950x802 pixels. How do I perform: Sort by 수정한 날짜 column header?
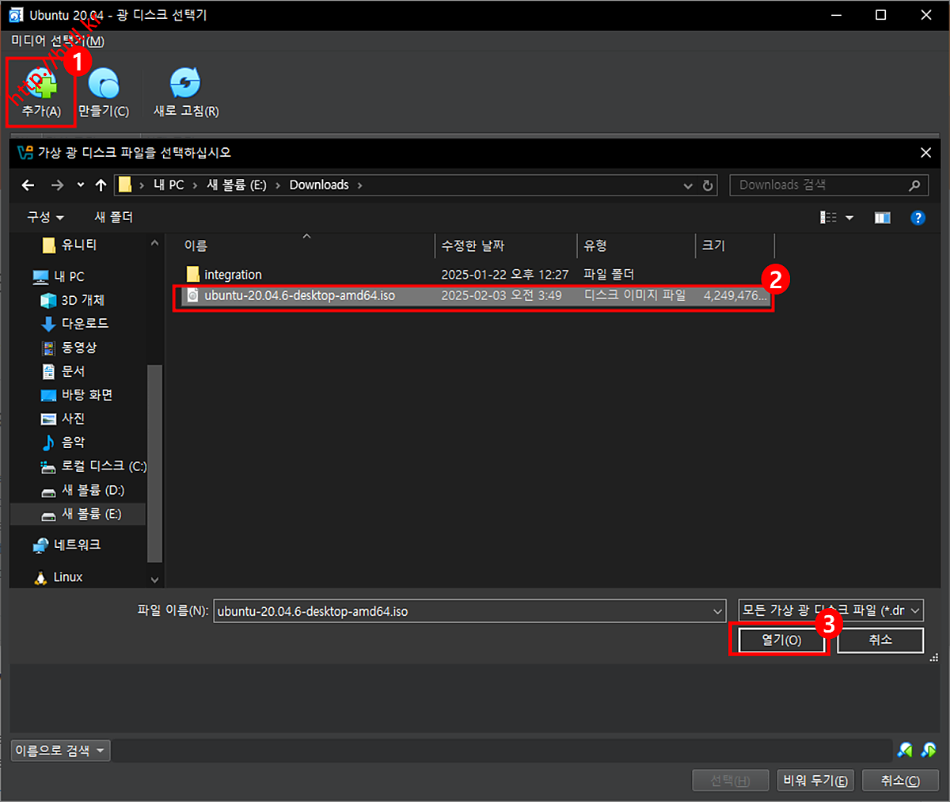507,245
